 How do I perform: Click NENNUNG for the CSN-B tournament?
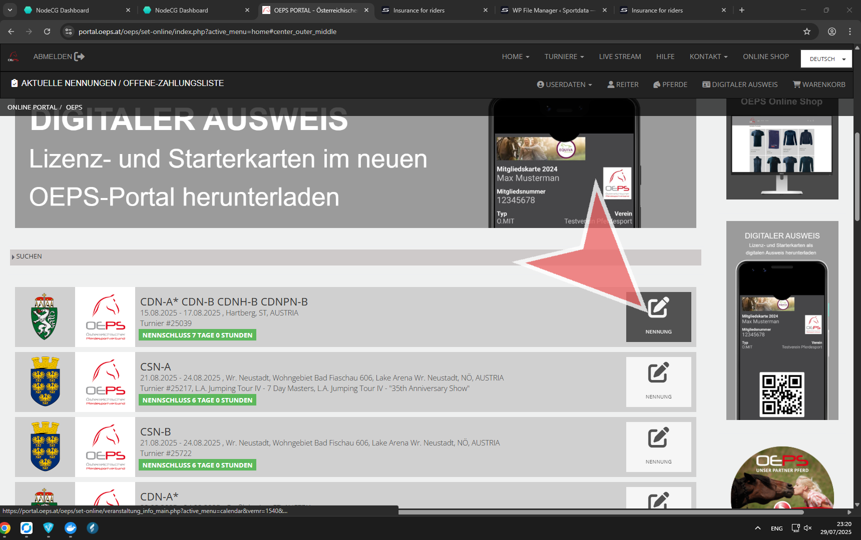658,447
